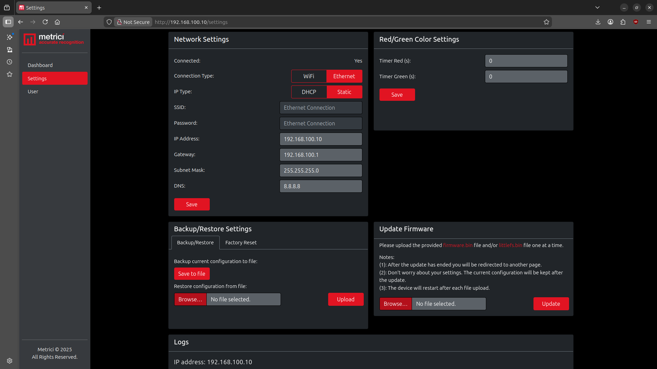Switch to the Backup/Restore tab
This screenshot has height=369, width=657.
click(x=195, y=243)
